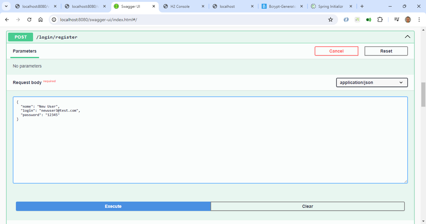Screen dimensions: 426x224
Task: Go back to previous page
Action: click(7, 20)
